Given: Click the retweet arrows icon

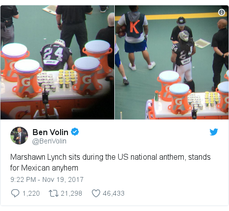Looking at the screenshot, I should pyautogui.click(x=54, y=193).
